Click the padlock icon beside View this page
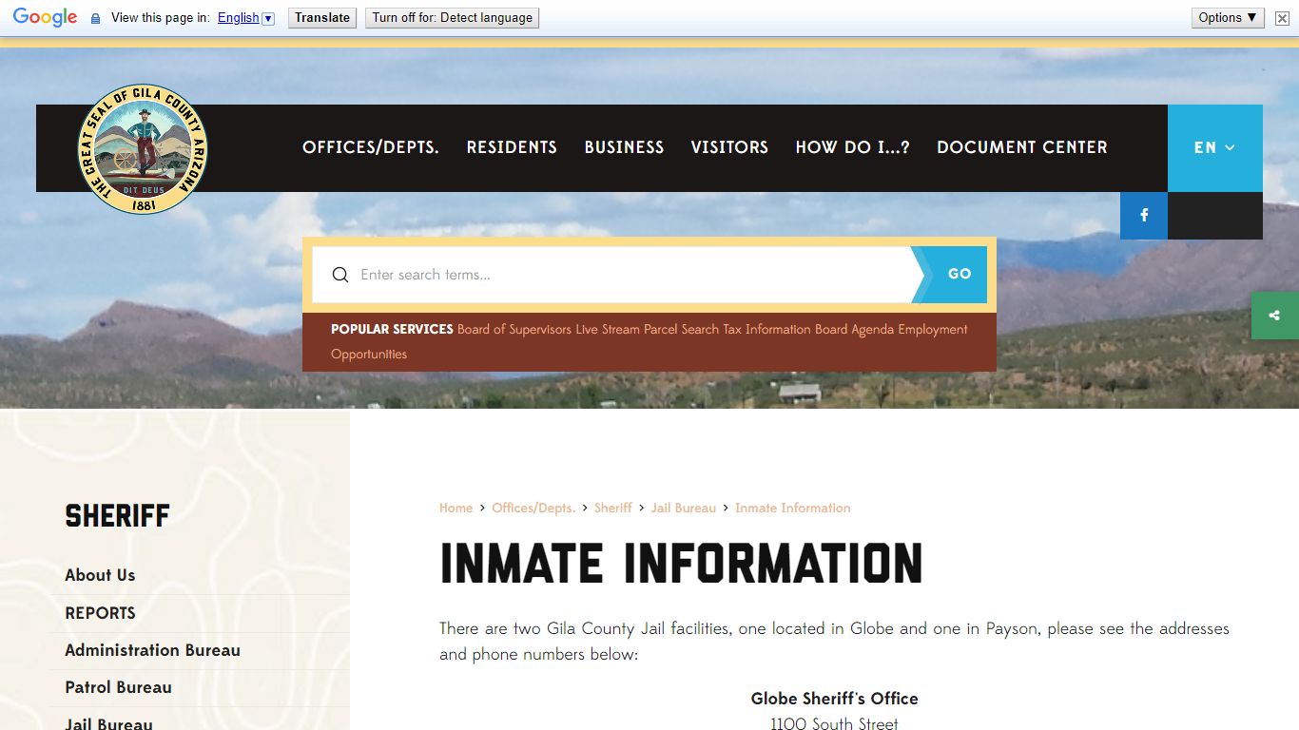 (x=95, y=18)
